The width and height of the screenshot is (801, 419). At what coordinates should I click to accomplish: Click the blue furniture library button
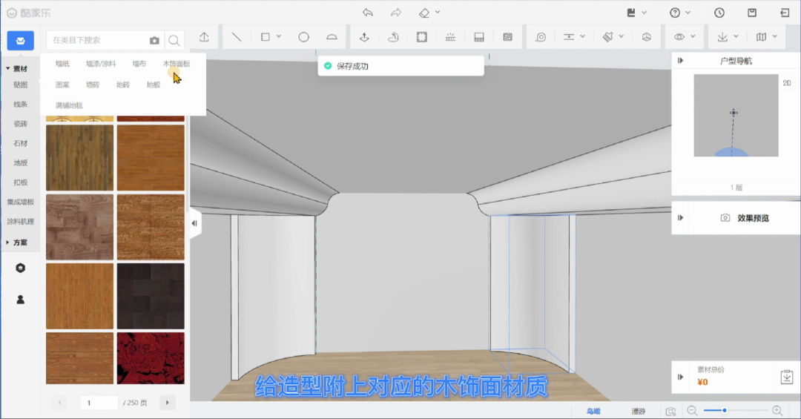click(x=21, y=40)
